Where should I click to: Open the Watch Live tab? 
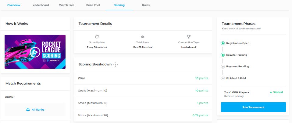coord(67,5)
